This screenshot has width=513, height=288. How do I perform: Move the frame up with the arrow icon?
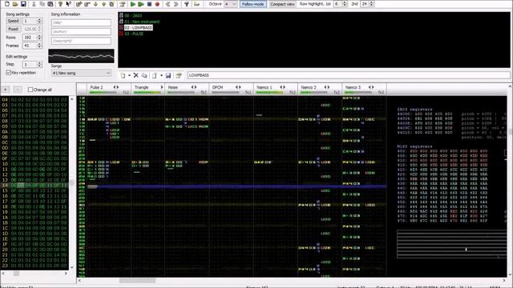pos(103,4)
